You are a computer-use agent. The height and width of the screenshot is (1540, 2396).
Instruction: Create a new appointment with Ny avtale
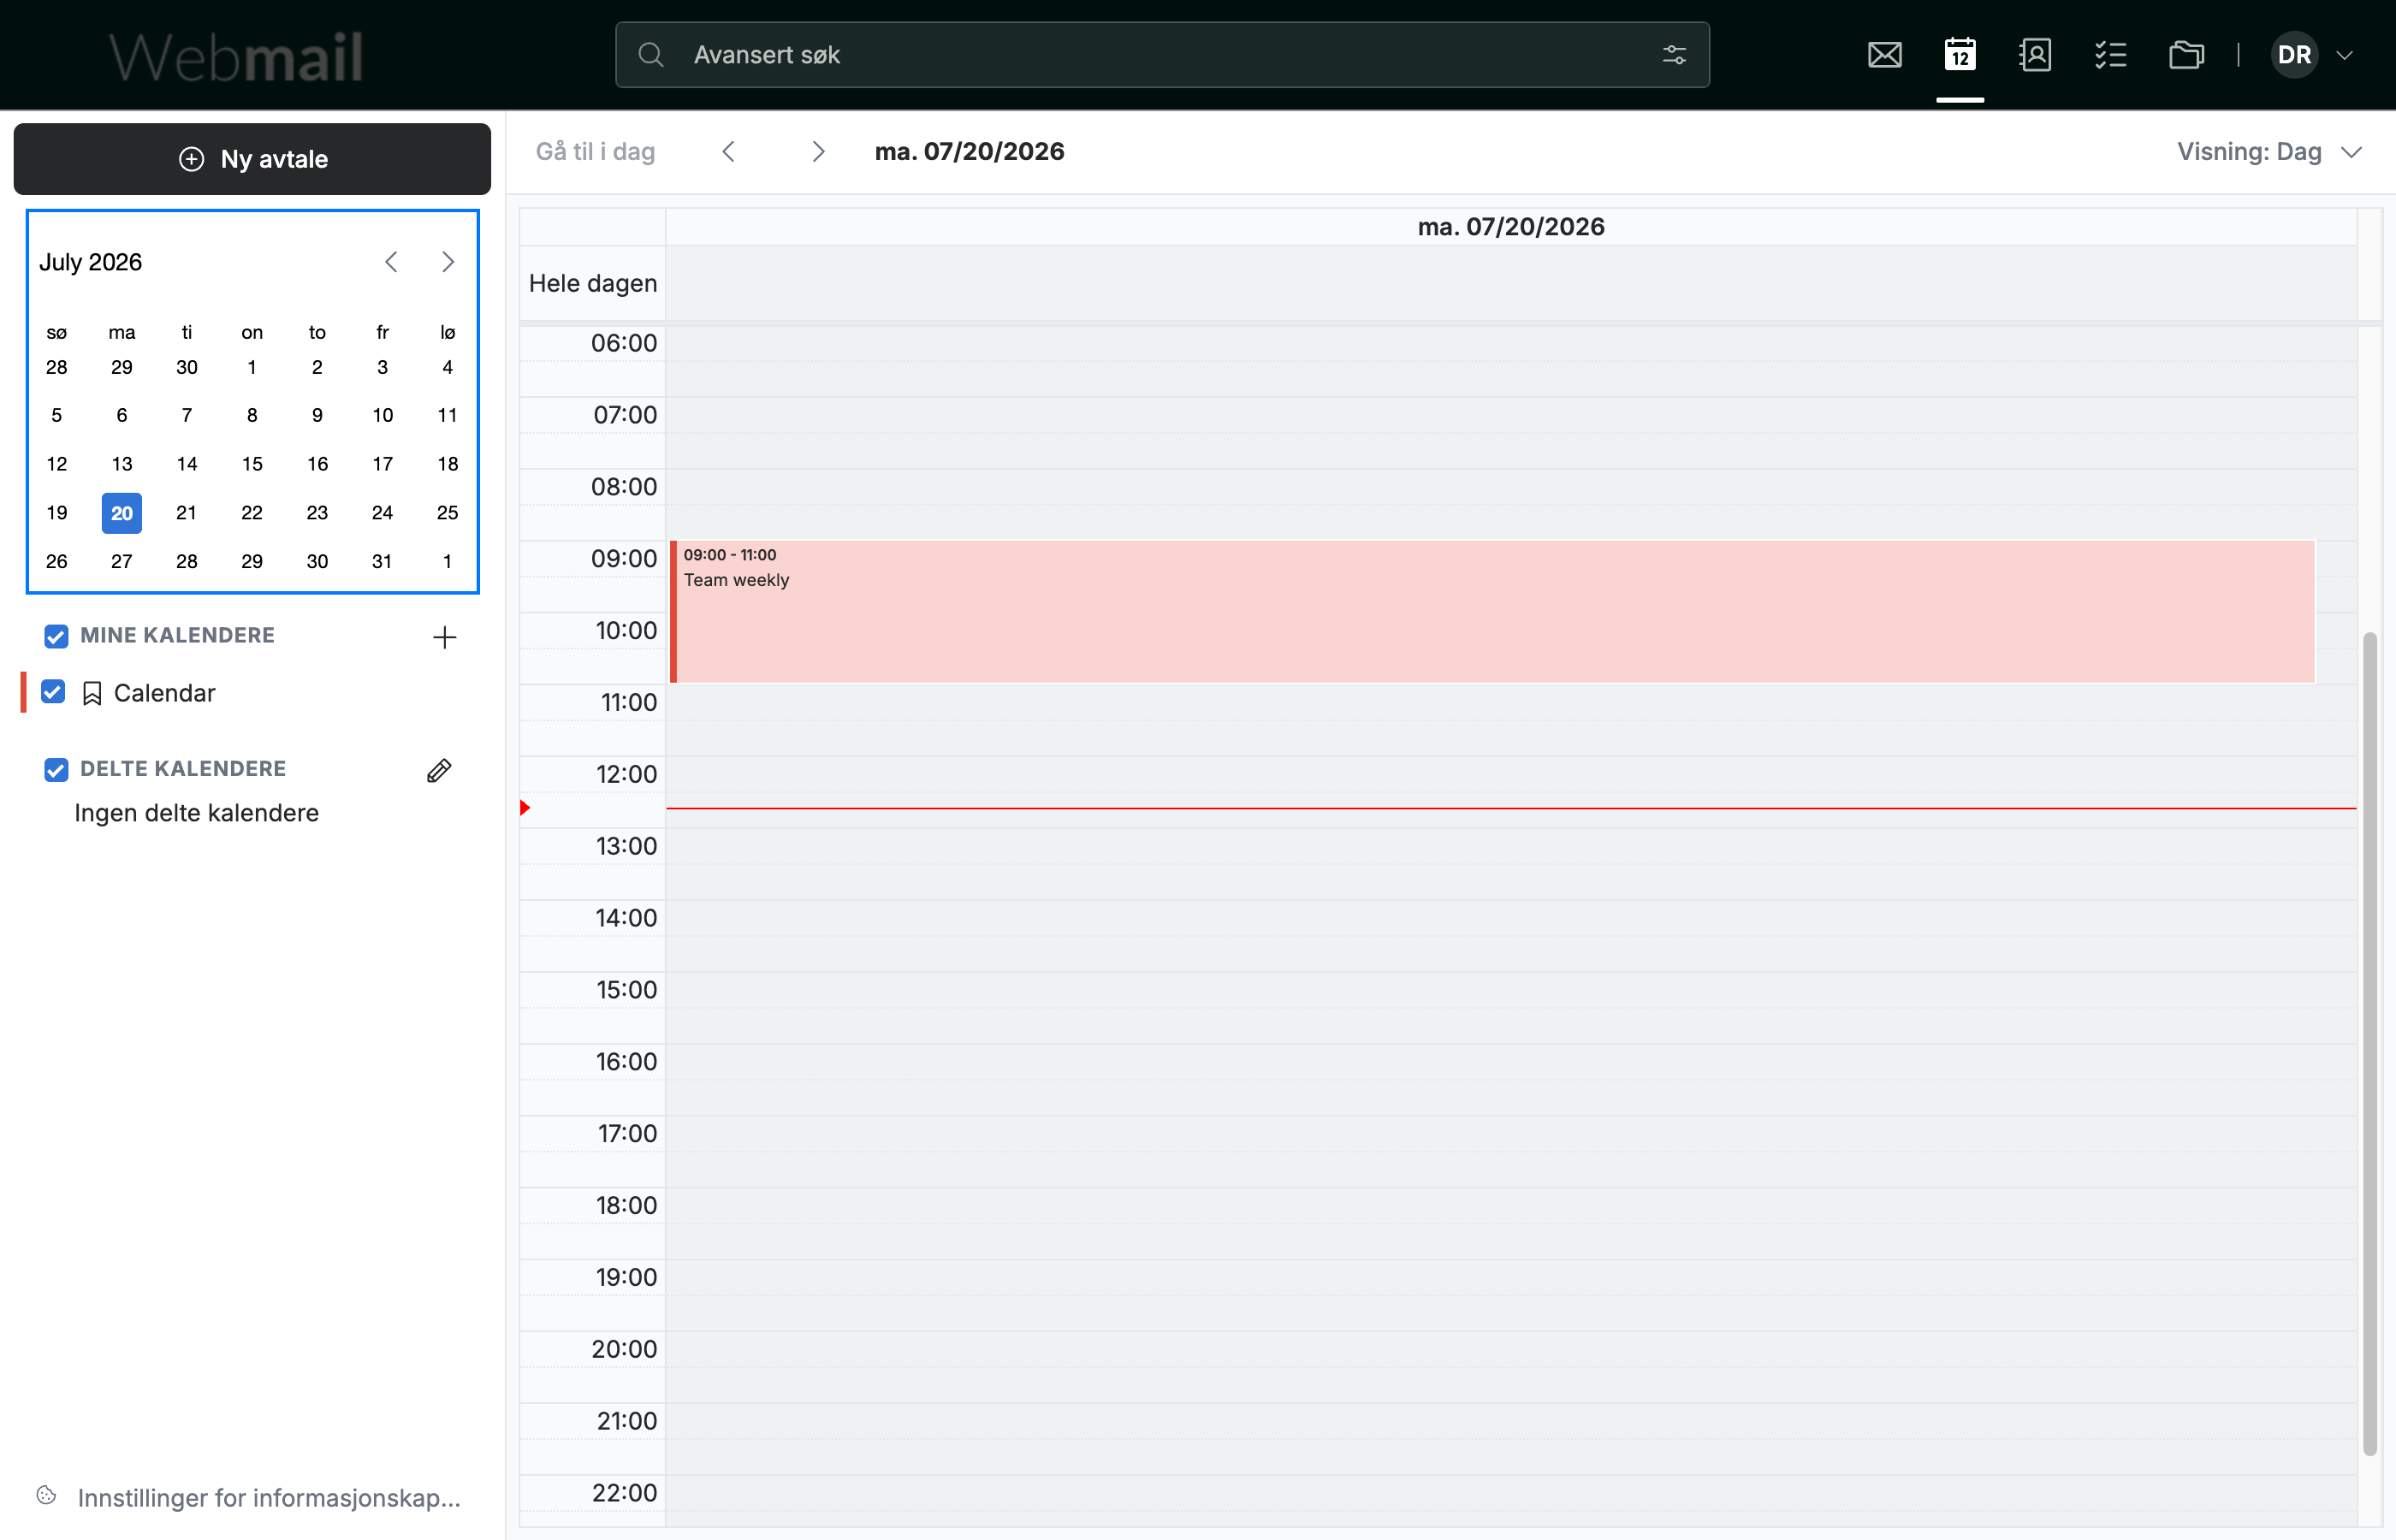[252, 159]
